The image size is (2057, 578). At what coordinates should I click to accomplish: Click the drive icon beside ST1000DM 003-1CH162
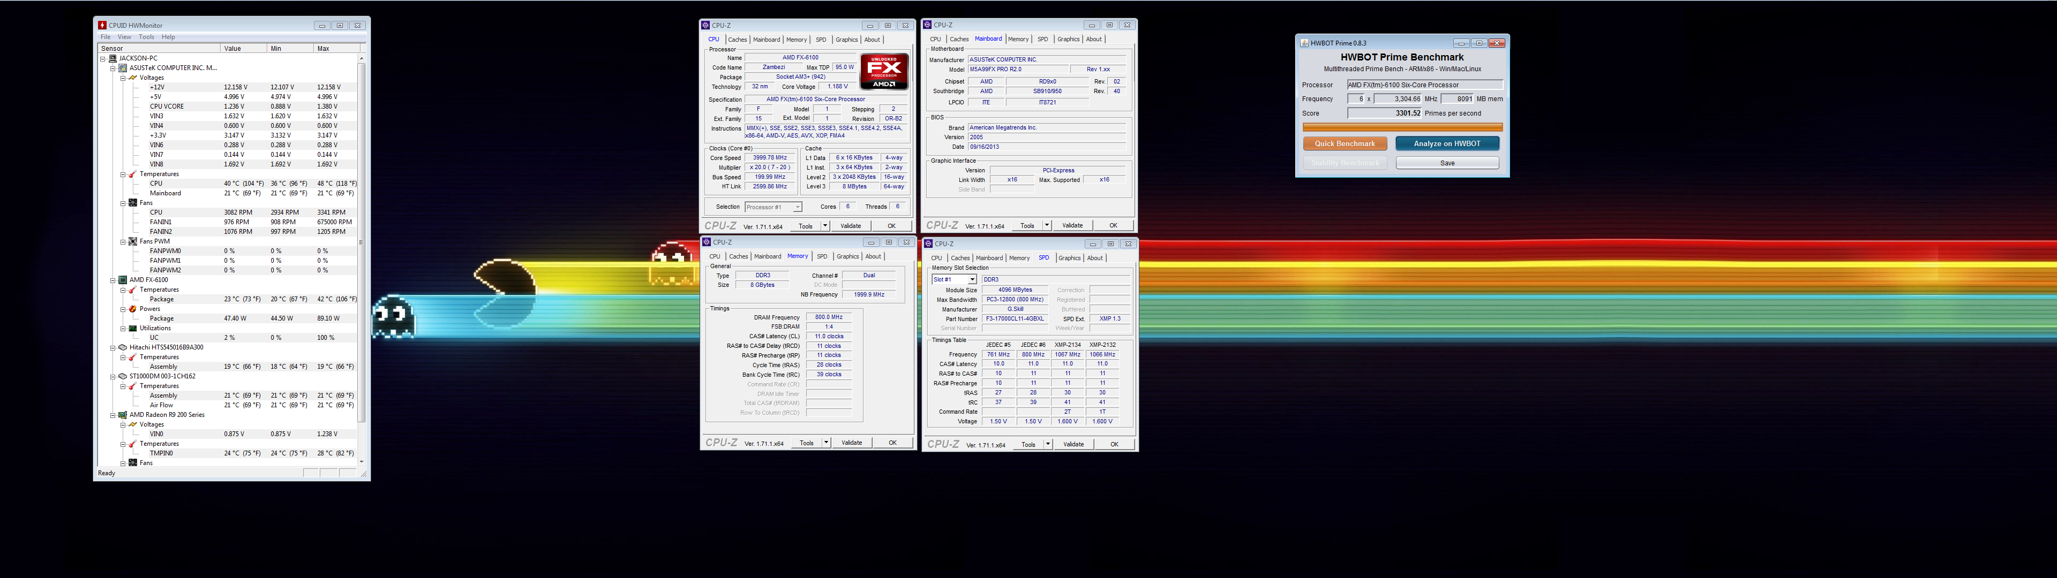(123, 376)
